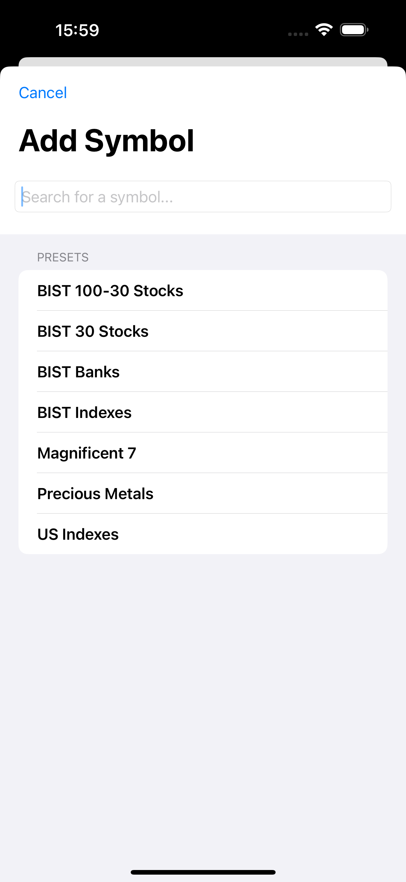Pick the BIST Indexes preset
Screen dimensions: 406x882
tap(203, 412)
